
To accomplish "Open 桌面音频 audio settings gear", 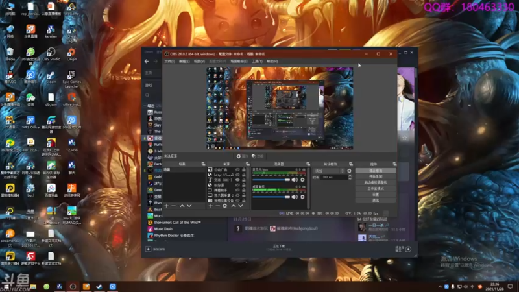I will click(302, 197).
